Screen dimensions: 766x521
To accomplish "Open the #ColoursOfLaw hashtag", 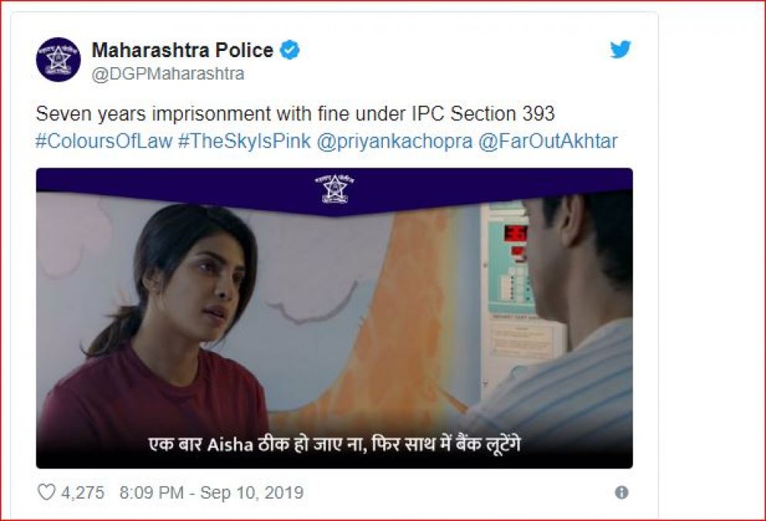I will [104, 141].
